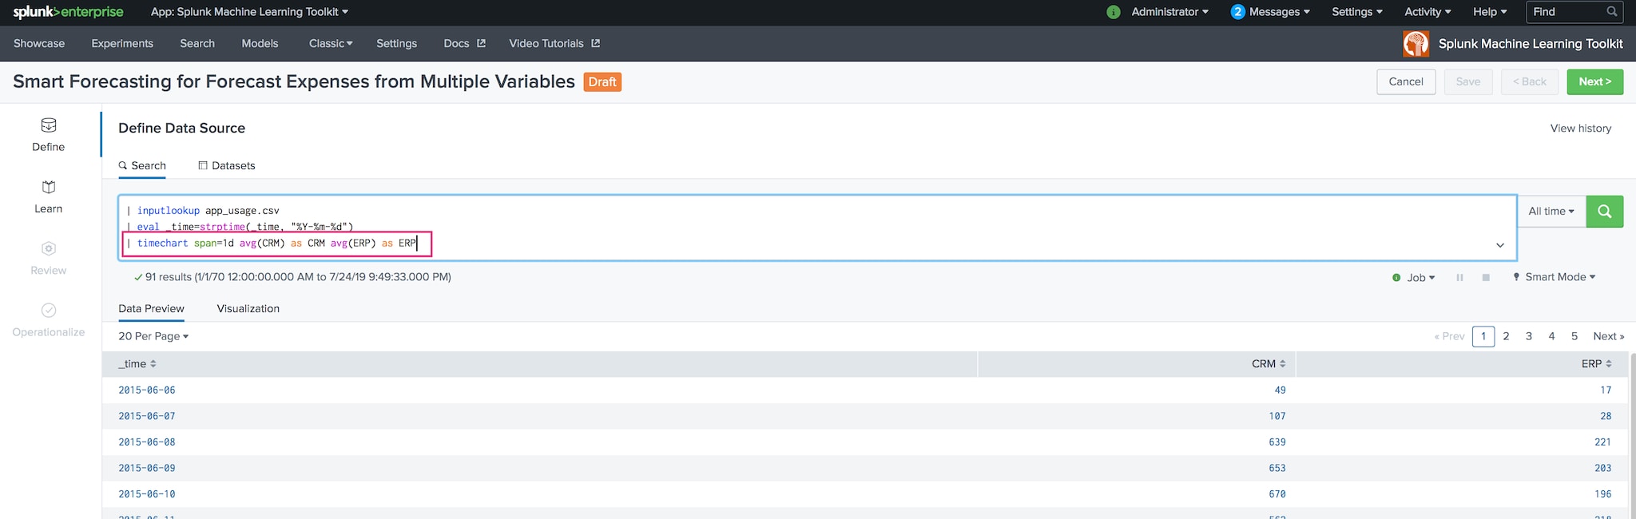Click the stop job icon

(1486, 278)
